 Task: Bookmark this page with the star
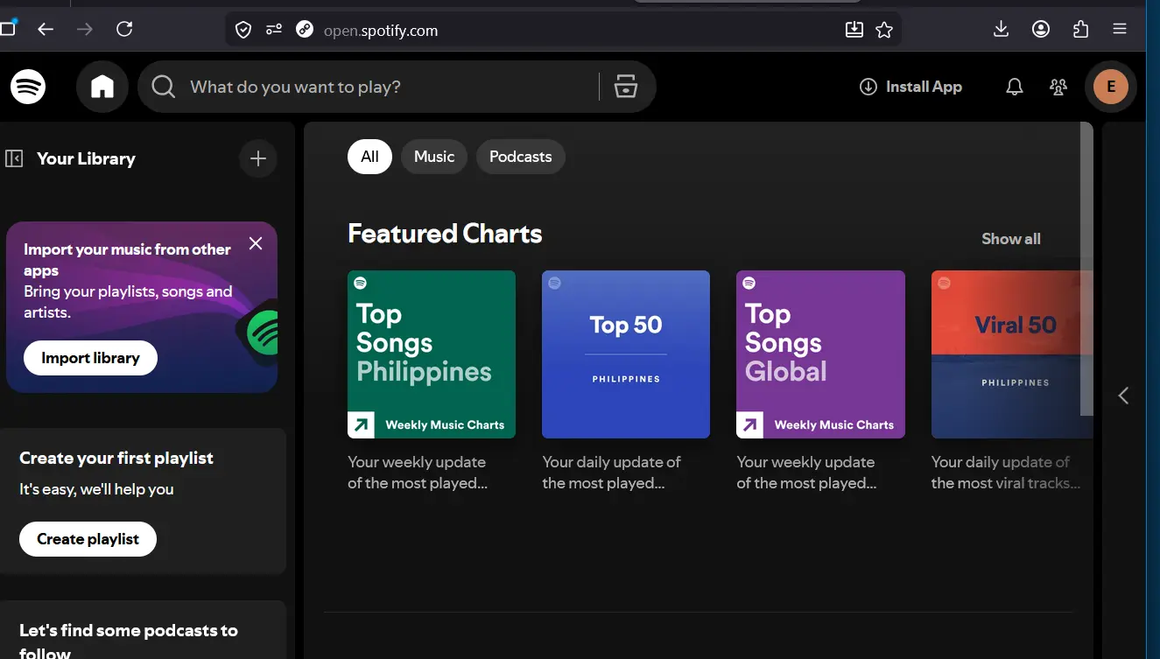pyautogui.click(x=884, y=30)
